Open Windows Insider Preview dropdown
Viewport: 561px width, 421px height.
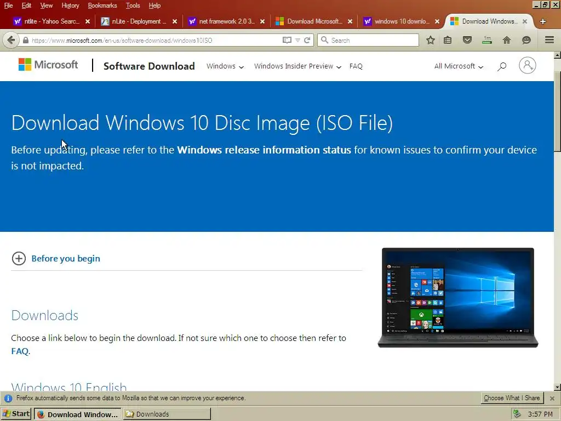click(297, 66)
